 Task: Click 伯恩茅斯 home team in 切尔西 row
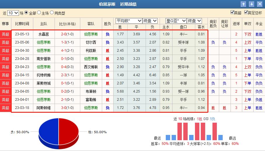(x=43, y=42)
